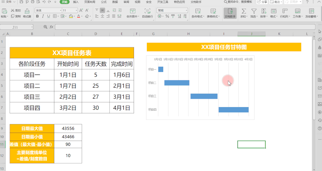This screenshot has height=171, width=322.
Task: Click the Sort (排序) A-Z icon
Action: (264, 11)
